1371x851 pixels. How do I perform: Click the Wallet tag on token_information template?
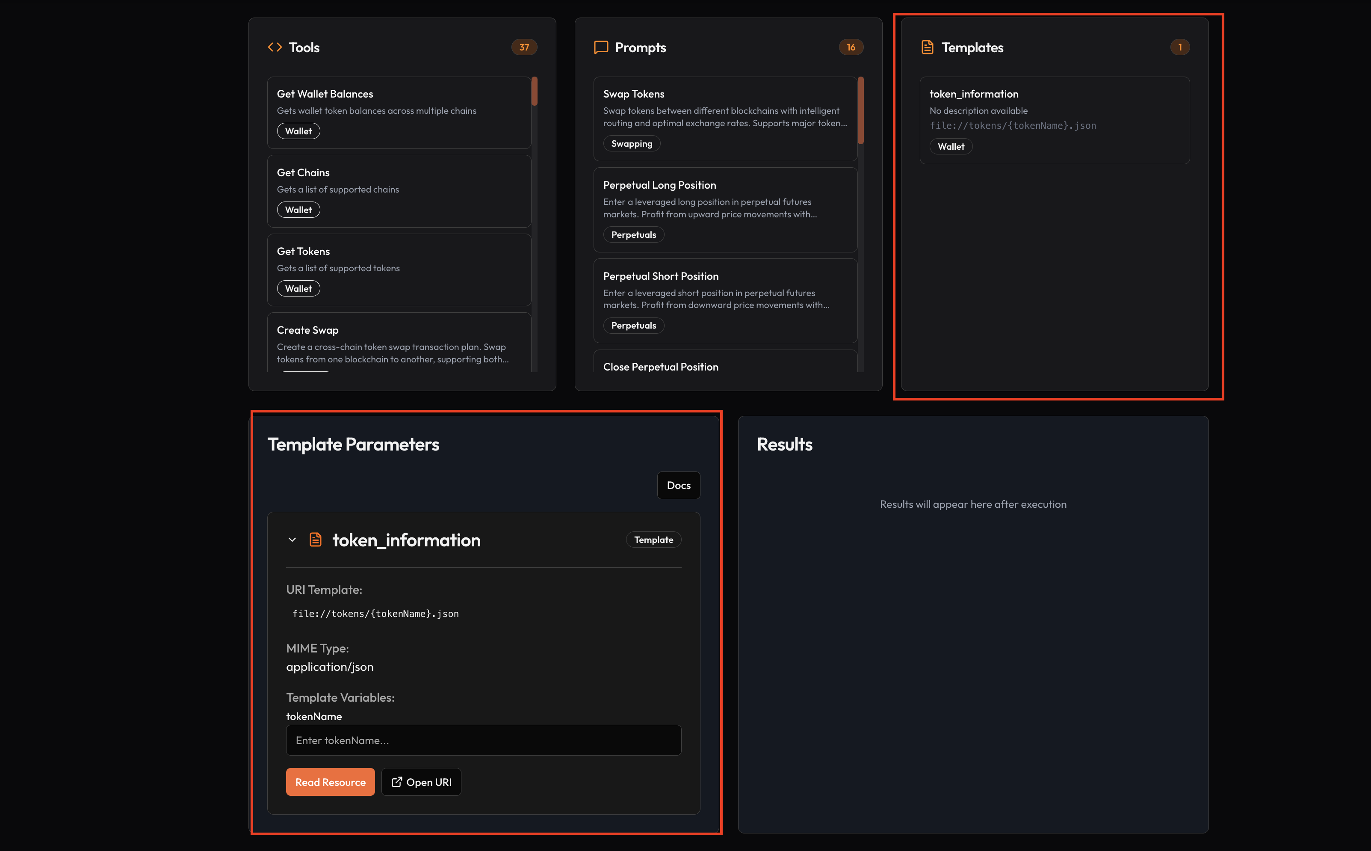[951, 146]
